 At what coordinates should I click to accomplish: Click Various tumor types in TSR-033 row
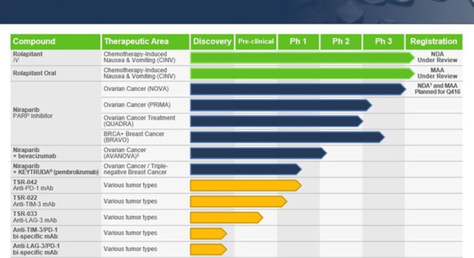130,217
